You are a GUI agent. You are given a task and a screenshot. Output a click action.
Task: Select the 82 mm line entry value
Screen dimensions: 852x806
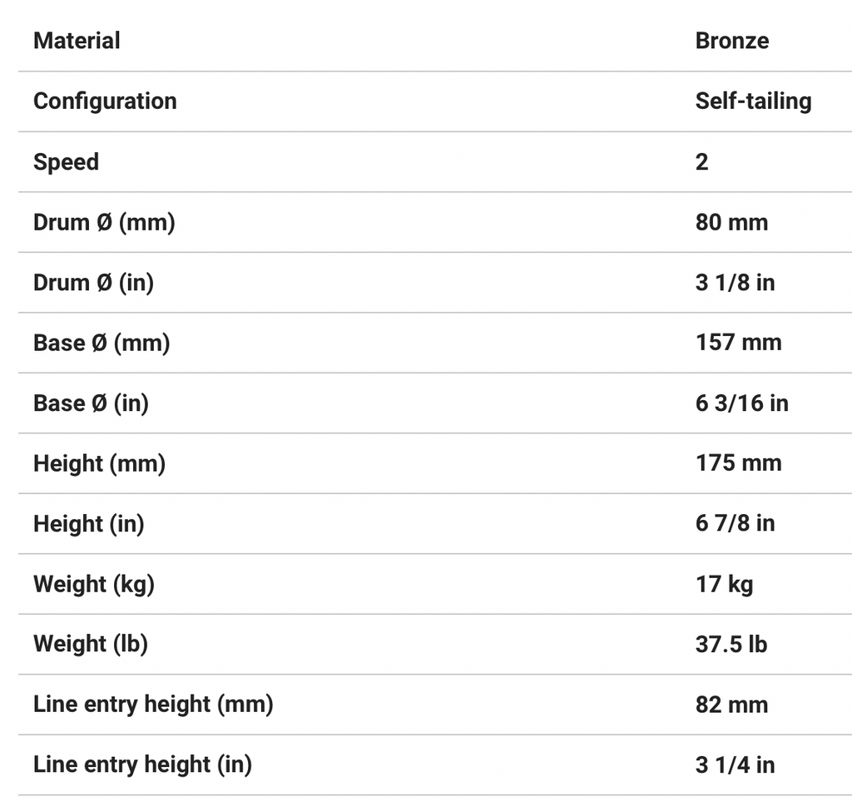pyautogui.click(x=731, y=705)
